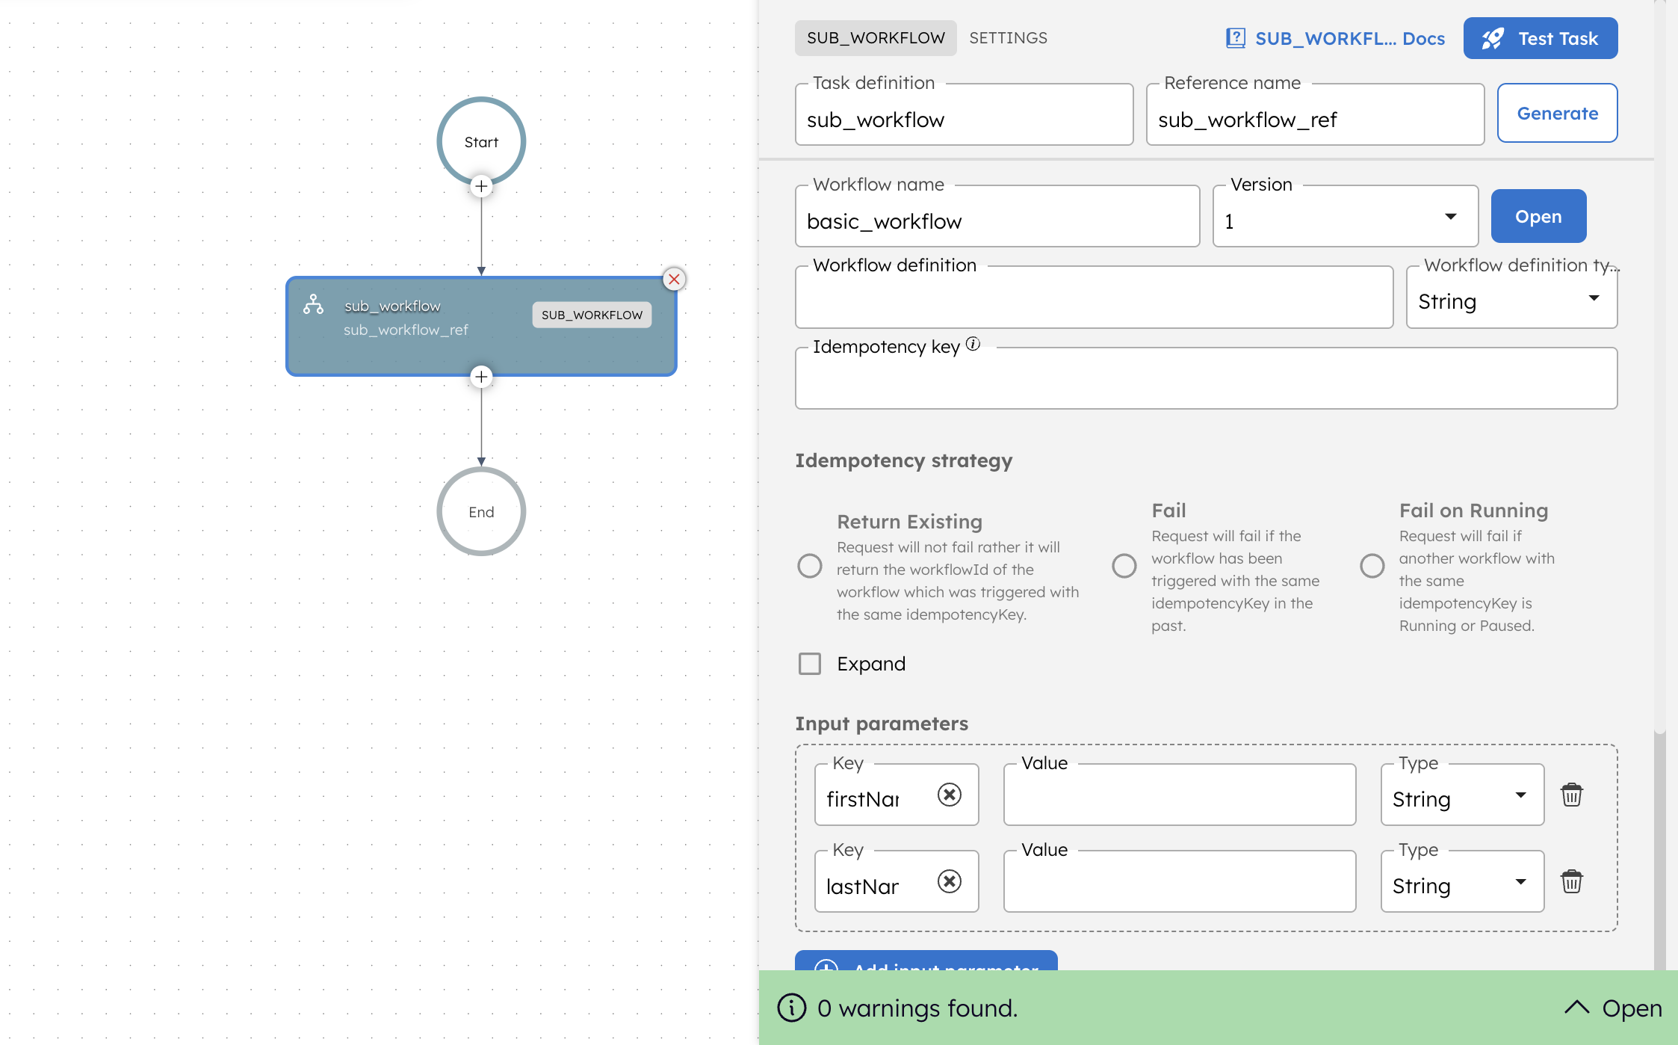Click the Test Task button
The height and width of the screenshot is (1045, 1678).
(1540, 38)
